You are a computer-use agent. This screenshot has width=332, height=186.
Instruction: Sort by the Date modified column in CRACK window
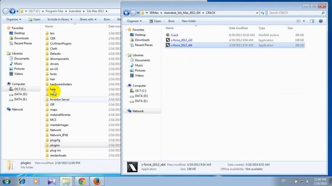click(x=238, y=28)
